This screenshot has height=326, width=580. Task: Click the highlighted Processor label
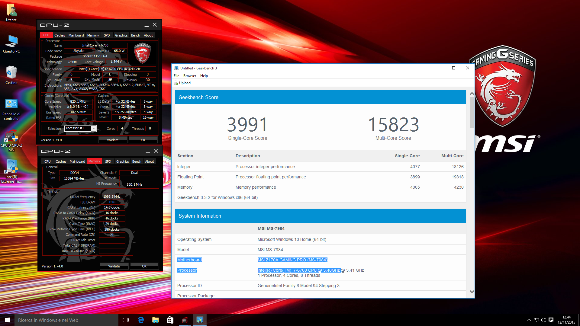(x=187, y=270)
